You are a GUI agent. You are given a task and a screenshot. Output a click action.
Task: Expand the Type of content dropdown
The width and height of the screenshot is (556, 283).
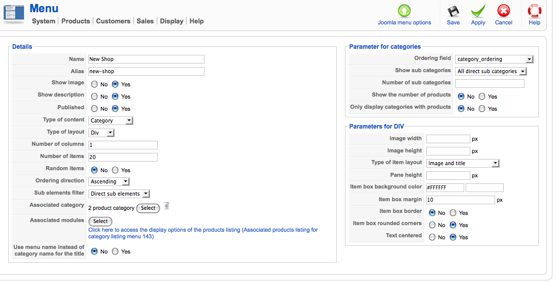111,121
